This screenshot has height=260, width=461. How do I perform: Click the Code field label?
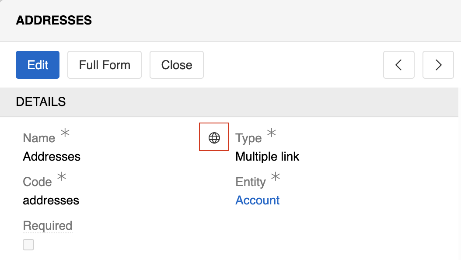click(37, 182)
